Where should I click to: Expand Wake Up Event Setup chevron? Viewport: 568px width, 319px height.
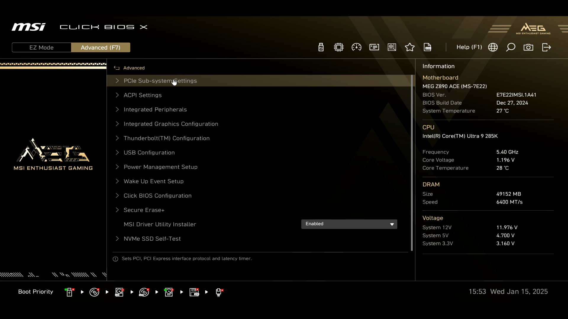117,181
